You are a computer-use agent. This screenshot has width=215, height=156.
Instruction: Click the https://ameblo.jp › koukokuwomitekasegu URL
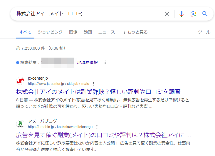pyautogui.click(x=60, y=127)
